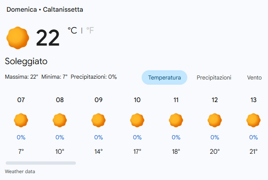Click the Weather data link
The width and height of the screenshot is (268, 180).
pos(20,172)
